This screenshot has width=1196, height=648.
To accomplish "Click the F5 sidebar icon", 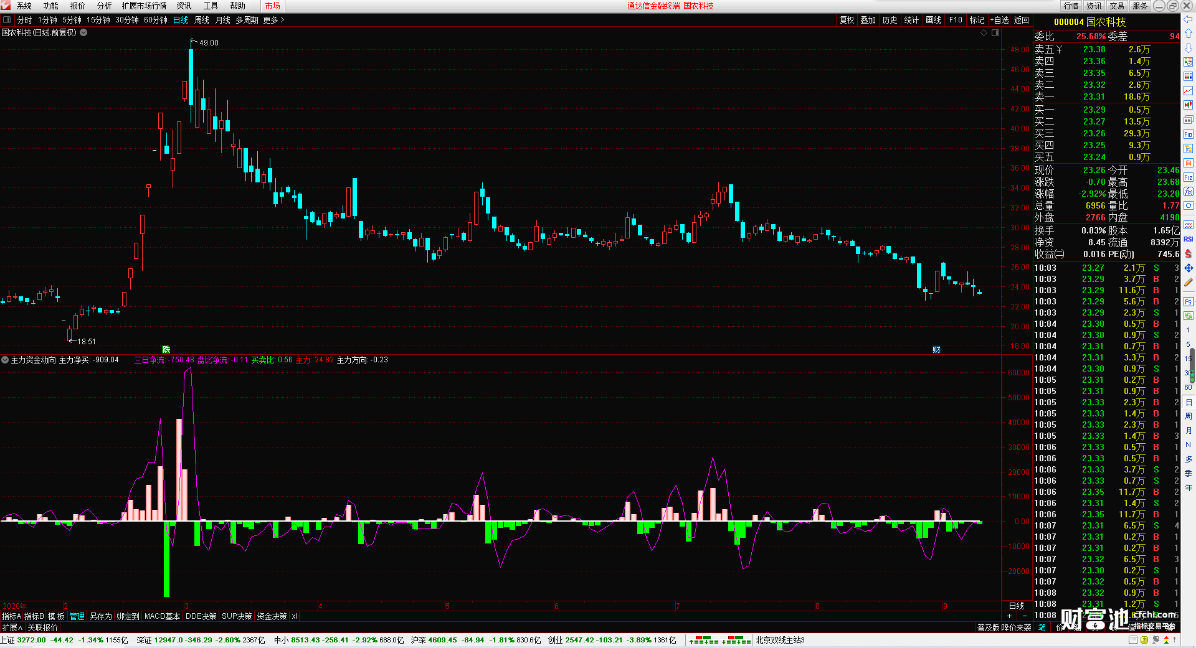I will 1189,302.
